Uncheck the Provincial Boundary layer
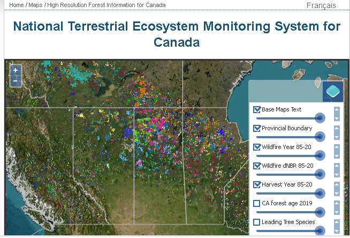 257,128
